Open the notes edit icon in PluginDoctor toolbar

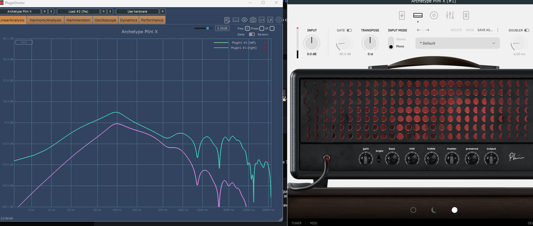(x=227, y=20)
